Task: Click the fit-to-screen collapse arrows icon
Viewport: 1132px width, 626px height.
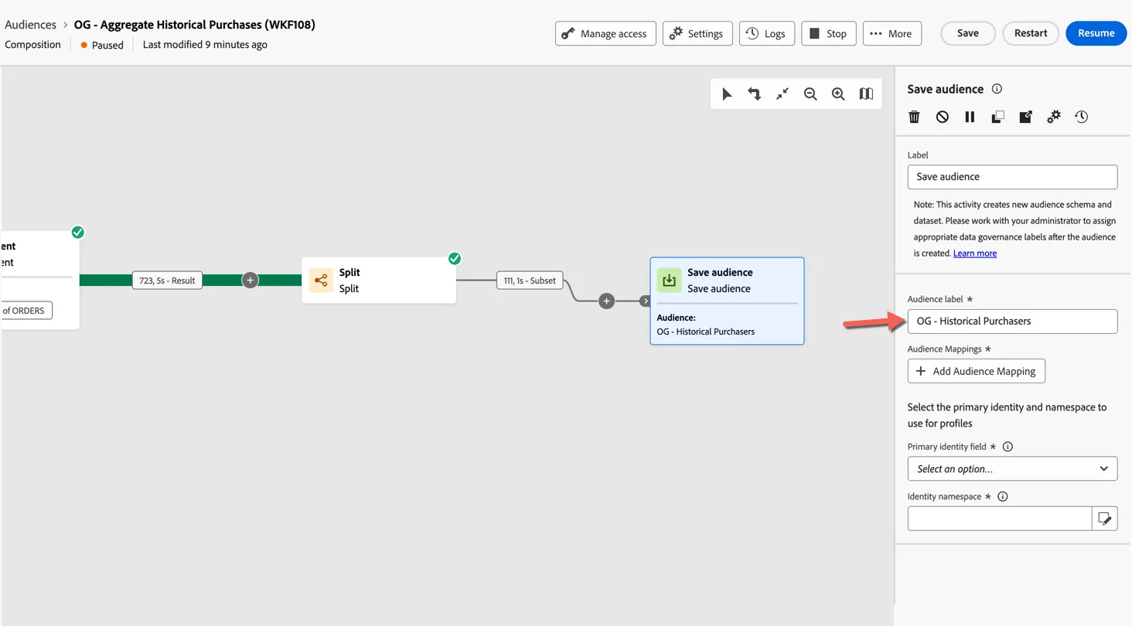Action: pyautogui.click(x=783, y=94)
